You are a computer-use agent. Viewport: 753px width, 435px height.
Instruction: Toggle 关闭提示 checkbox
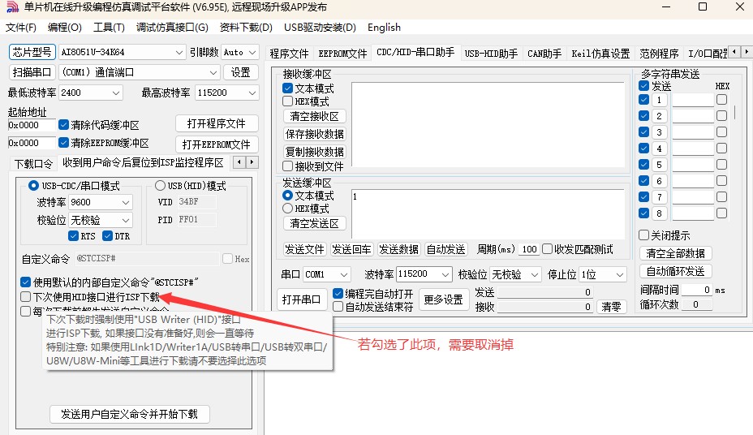point(644,235)
